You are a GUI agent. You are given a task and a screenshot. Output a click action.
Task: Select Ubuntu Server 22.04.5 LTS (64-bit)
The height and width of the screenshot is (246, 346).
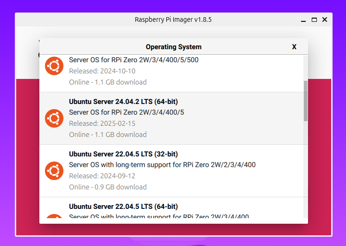(x=173, y=208)
